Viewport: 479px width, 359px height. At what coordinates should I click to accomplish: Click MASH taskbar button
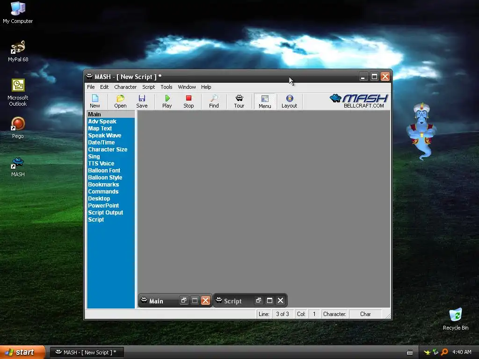[x=87, y=352]
